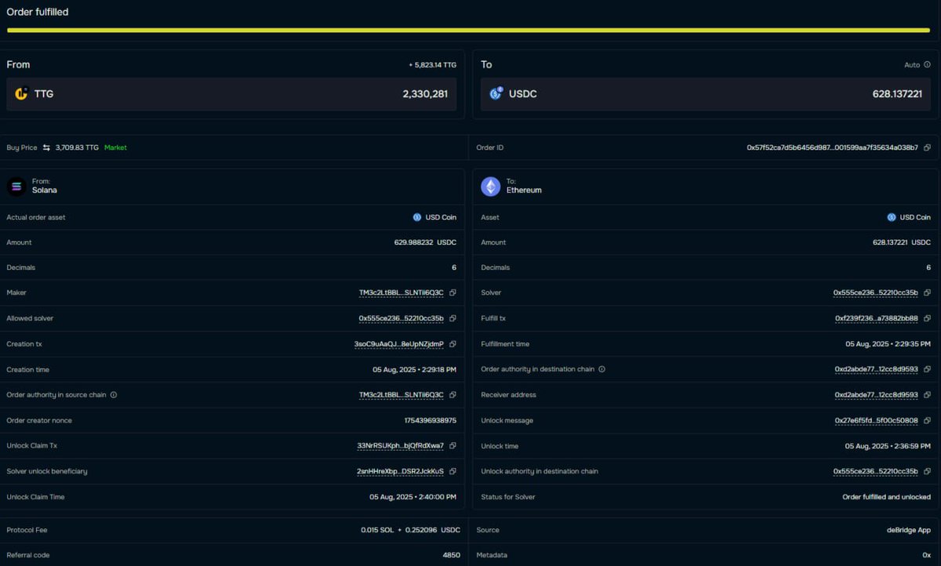Select Unlock time 2:36:59 PM value

click(x=888, y=446)
